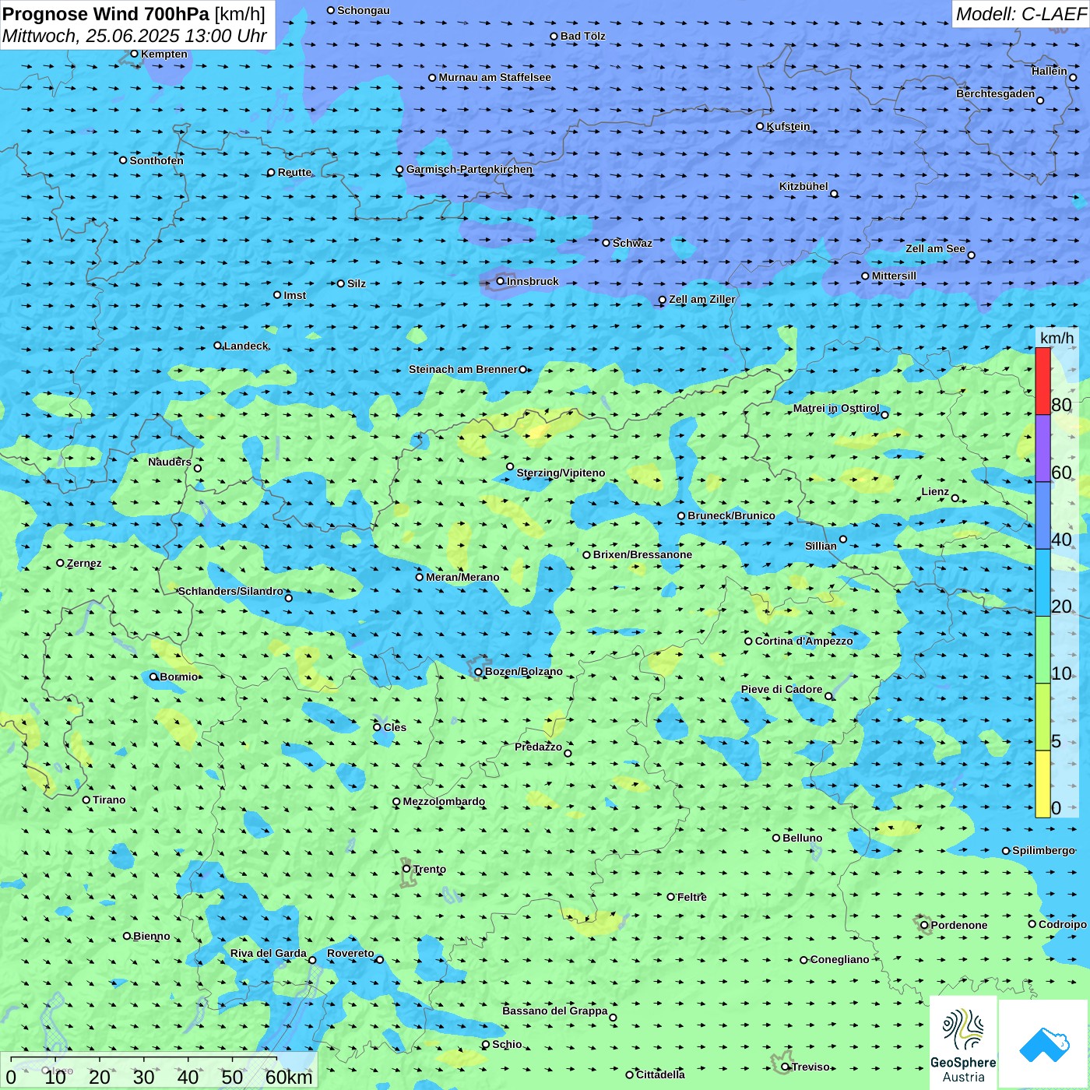This screenshot has height=1090, width=1090.
Task: Click the Sonthofen city marker
Action: tap(123, 160)
